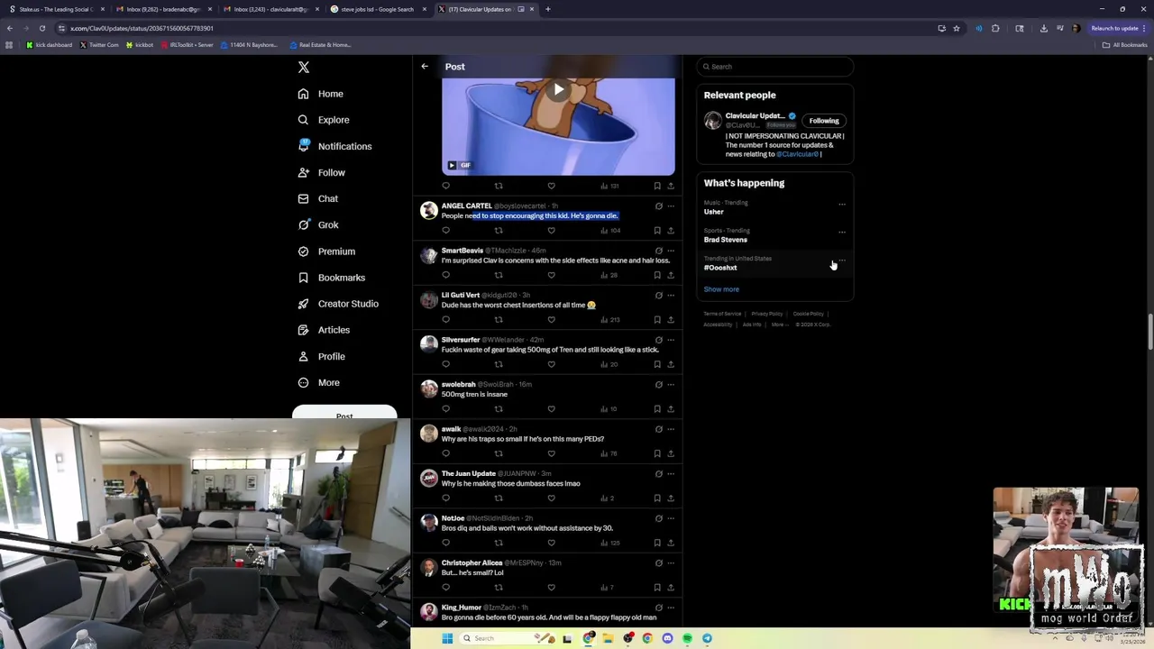Viewport: 1154px width, 649px height.
Task: Bookmark ANGEL CARTEL's comment
Action: point(657,231)
